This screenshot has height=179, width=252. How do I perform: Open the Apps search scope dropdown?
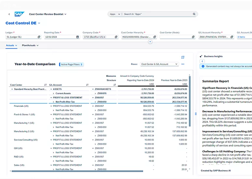point(115,14)
